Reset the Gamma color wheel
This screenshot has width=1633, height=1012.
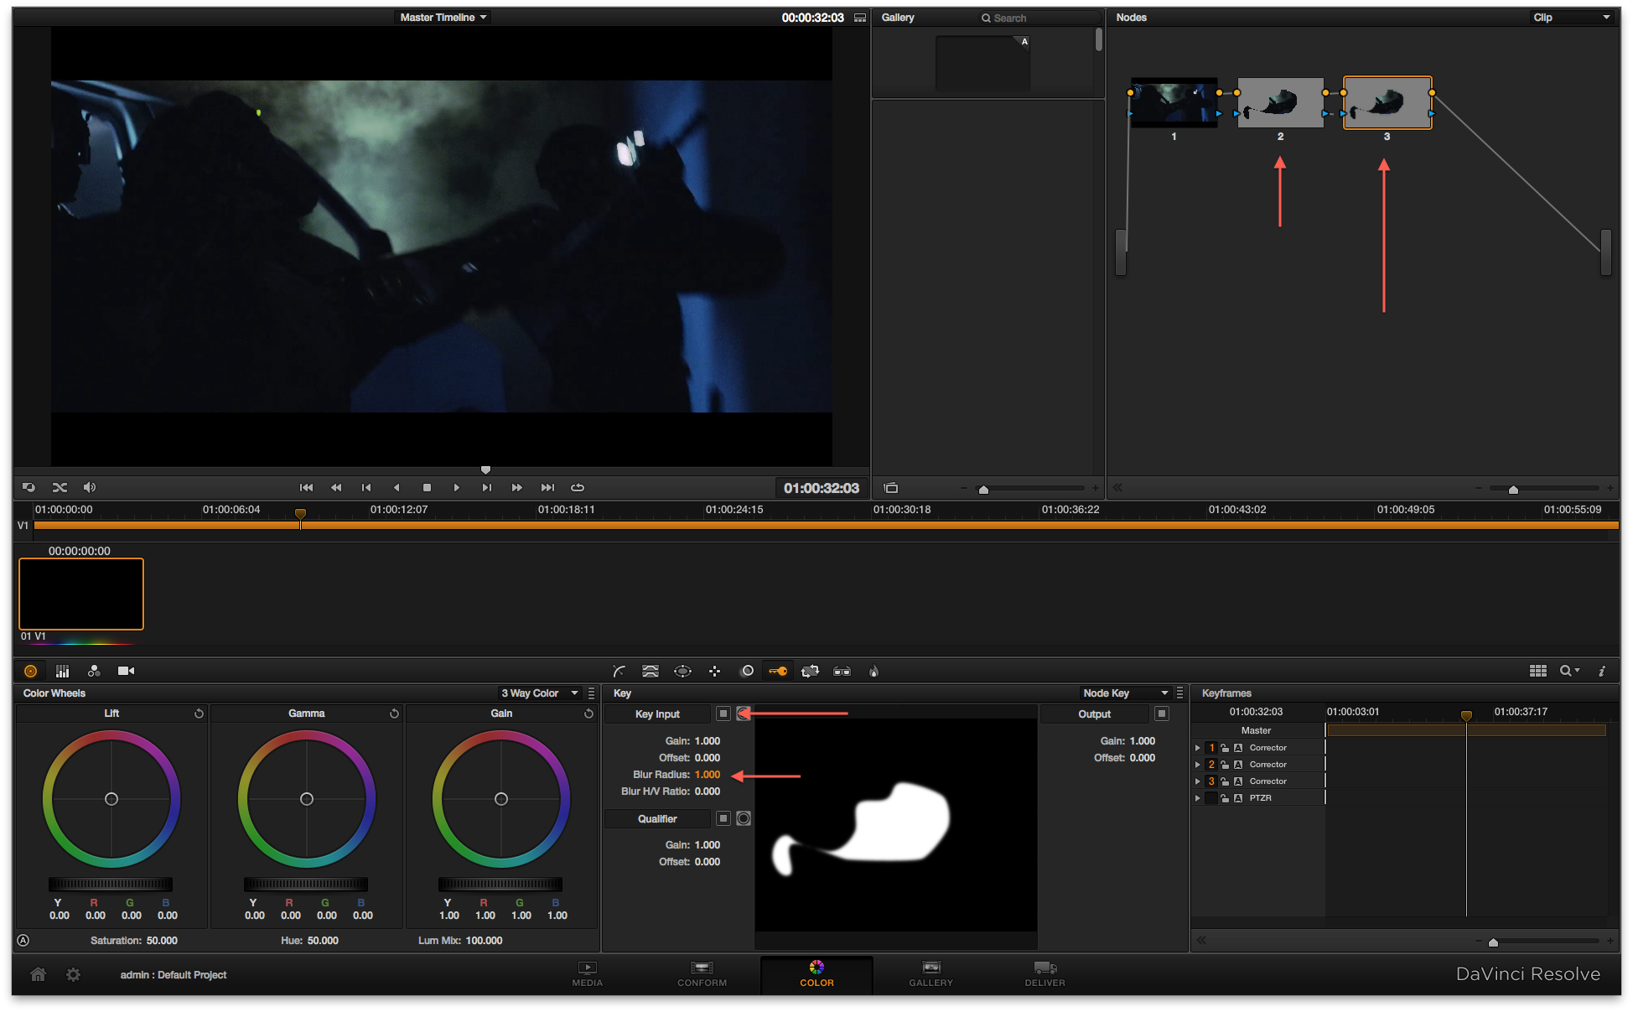pos(394,714)
